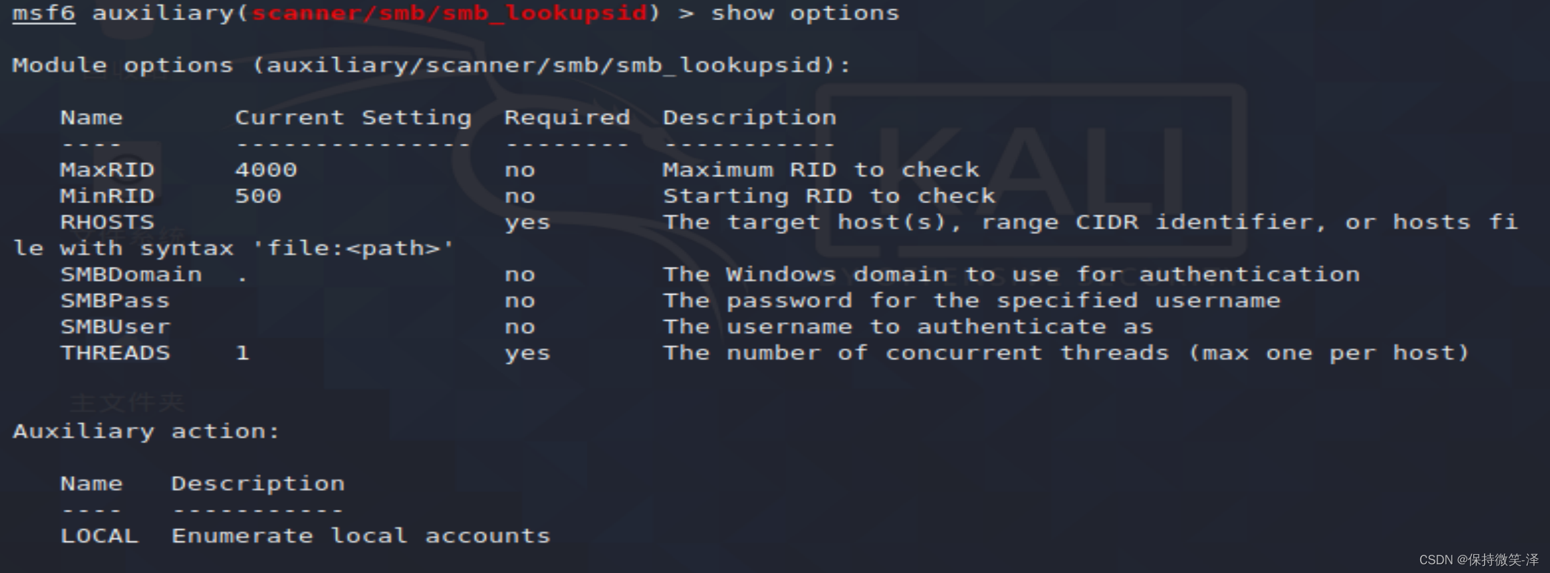The image size is (1550, 573).
Task: Click the MaxRID value 4000
Action: tap(266, 170)
